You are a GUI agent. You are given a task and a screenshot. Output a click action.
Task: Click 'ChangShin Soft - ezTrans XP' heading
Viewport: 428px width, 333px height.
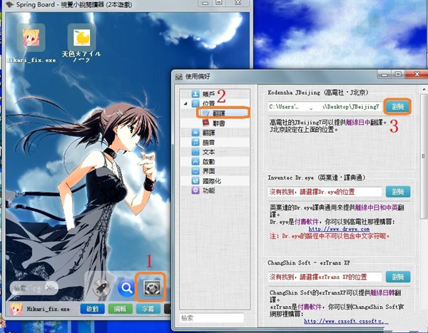coord(309,262)
